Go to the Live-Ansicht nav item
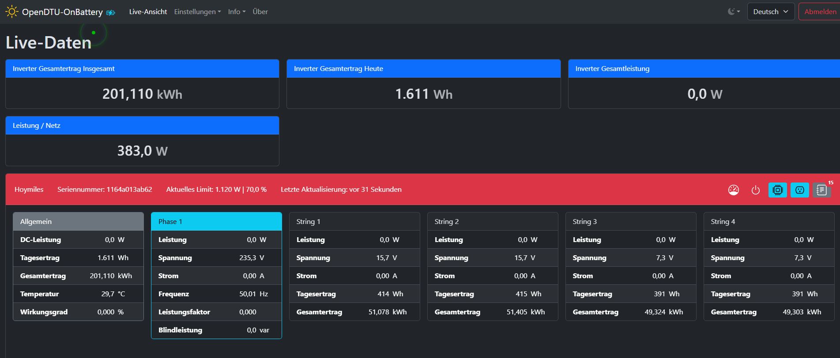The width and height of the screenshot is (840, 358). point(148,12)
